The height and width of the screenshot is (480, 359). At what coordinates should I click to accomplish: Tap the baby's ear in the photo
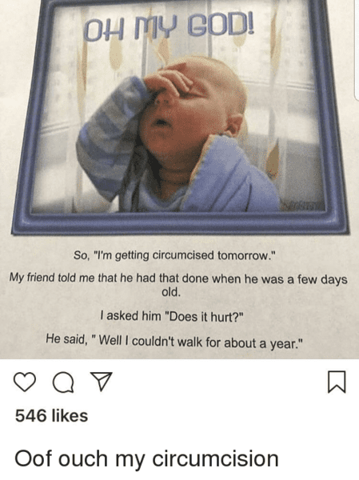(235, 124)
